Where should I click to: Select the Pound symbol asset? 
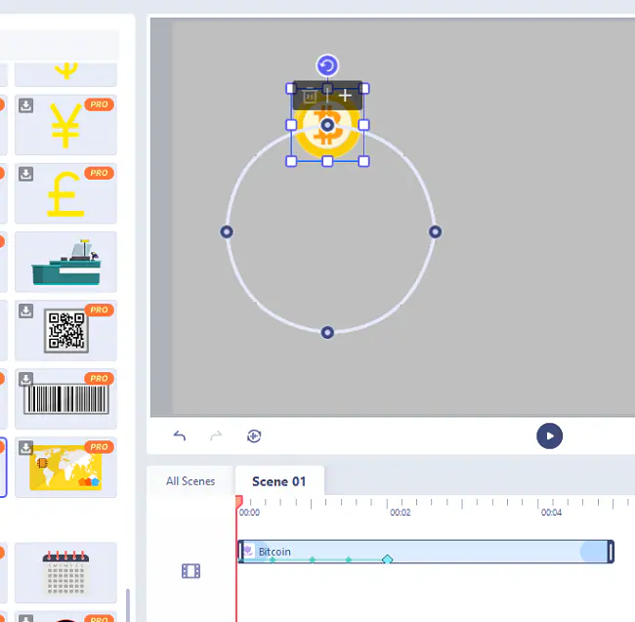tap(65, 193)
